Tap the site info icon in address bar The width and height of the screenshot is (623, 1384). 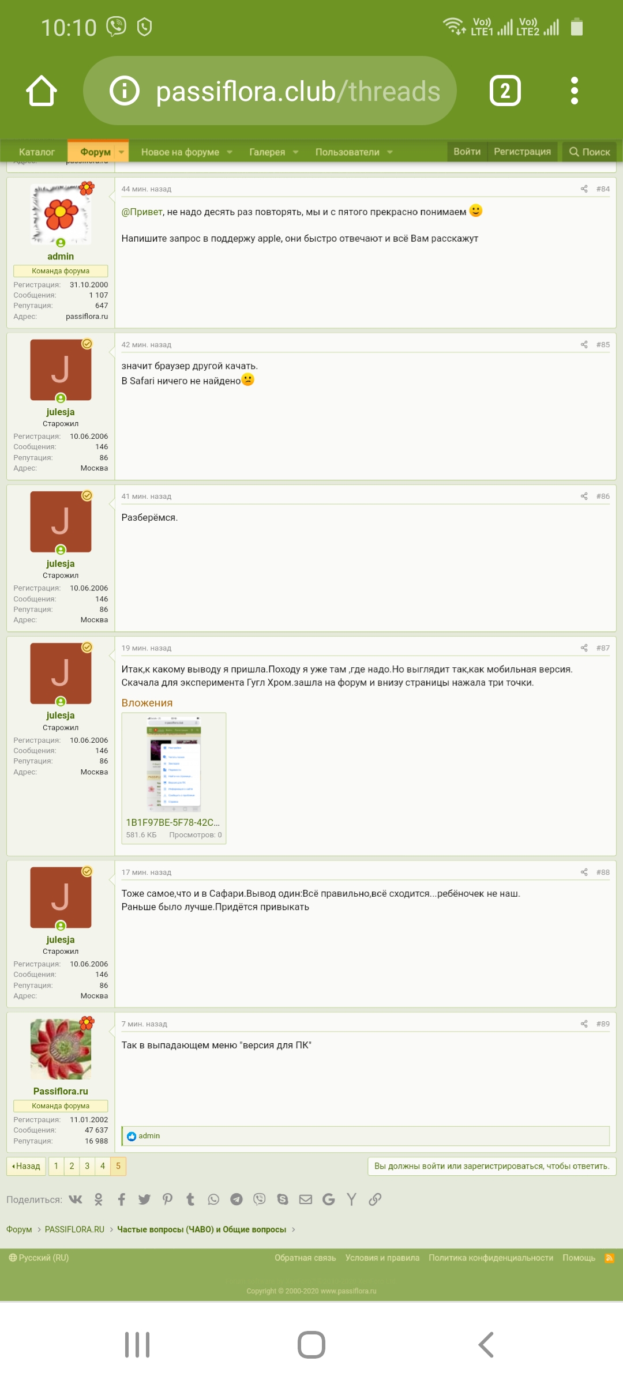[125, 91]
